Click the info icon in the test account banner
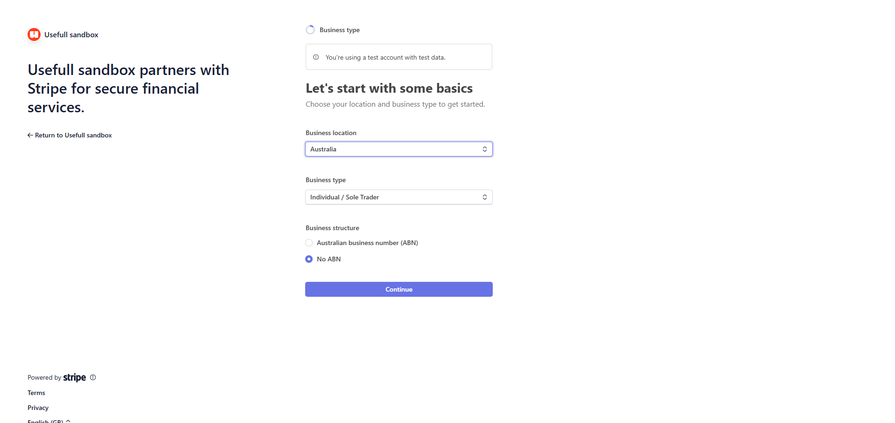This screenshot has width=895, height=423. coord(316,57)
